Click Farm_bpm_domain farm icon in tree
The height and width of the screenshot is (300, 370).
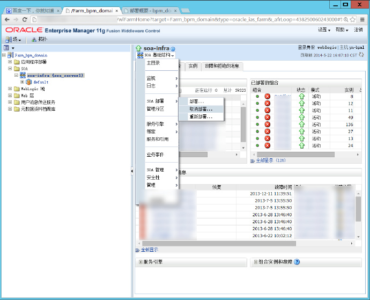[x=11, y=55]
